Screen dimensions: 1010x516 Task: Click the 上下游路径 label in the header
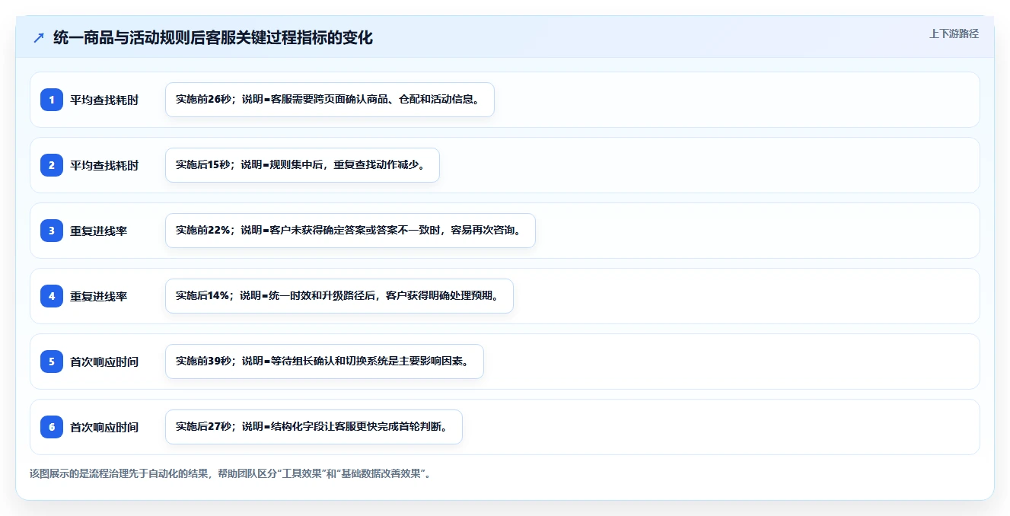point(954,34)
